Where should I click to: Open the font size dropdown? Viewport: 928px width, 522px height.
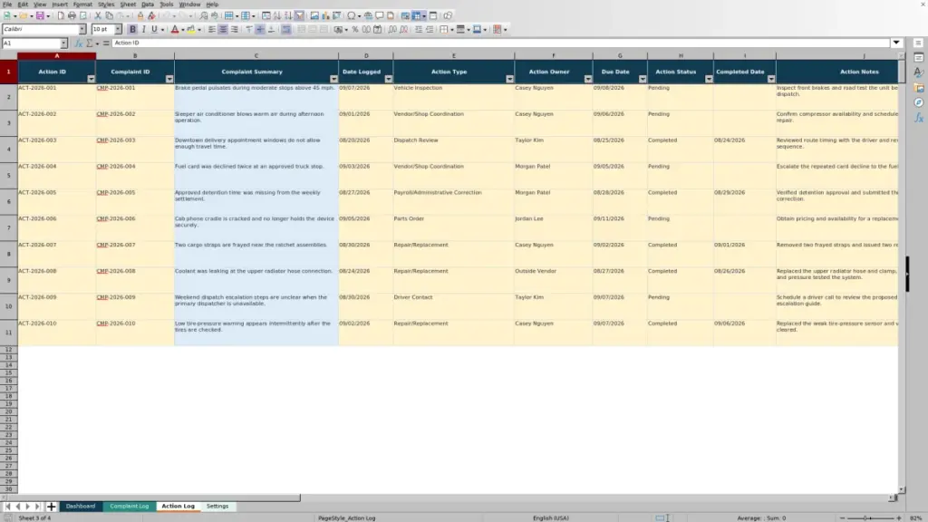118,29
